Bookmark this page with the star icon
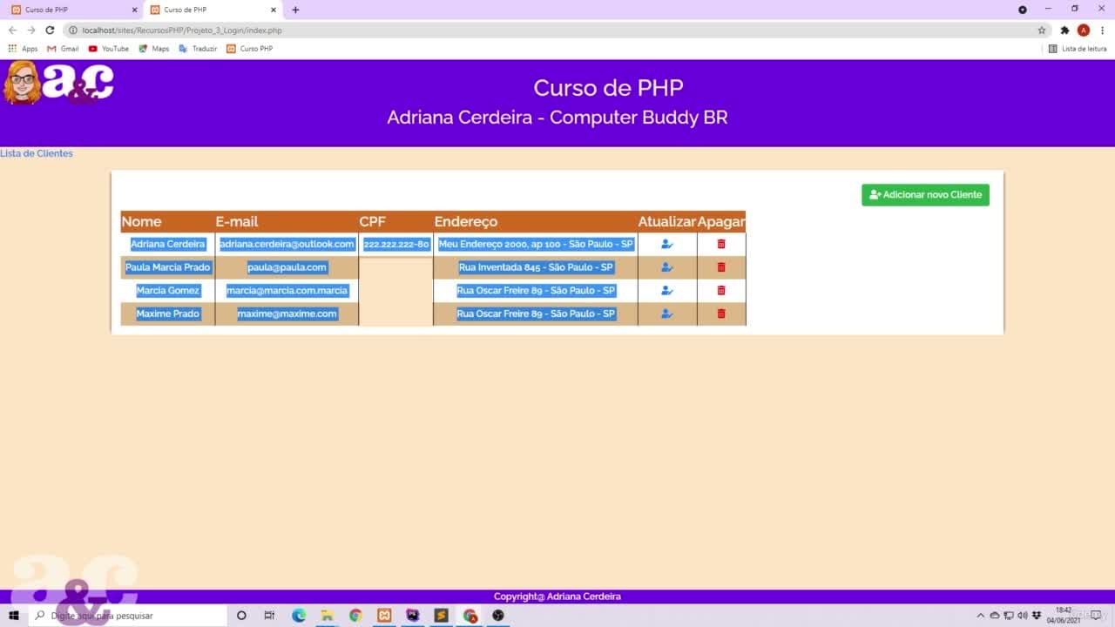Viewport: 1115px width, 627px height. pos(1042,30)
